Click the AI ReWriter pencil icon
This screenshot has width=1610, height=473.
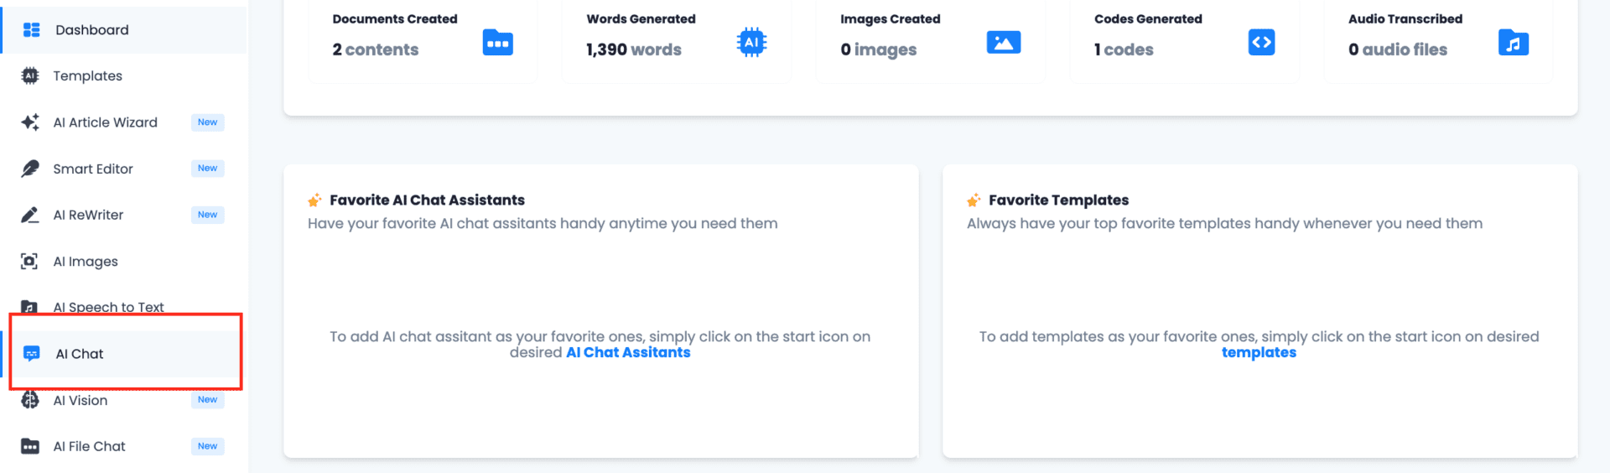point(30,216)
